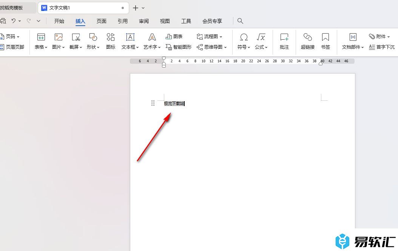Click the right indent ruler marker

click(x=321, y=63)
